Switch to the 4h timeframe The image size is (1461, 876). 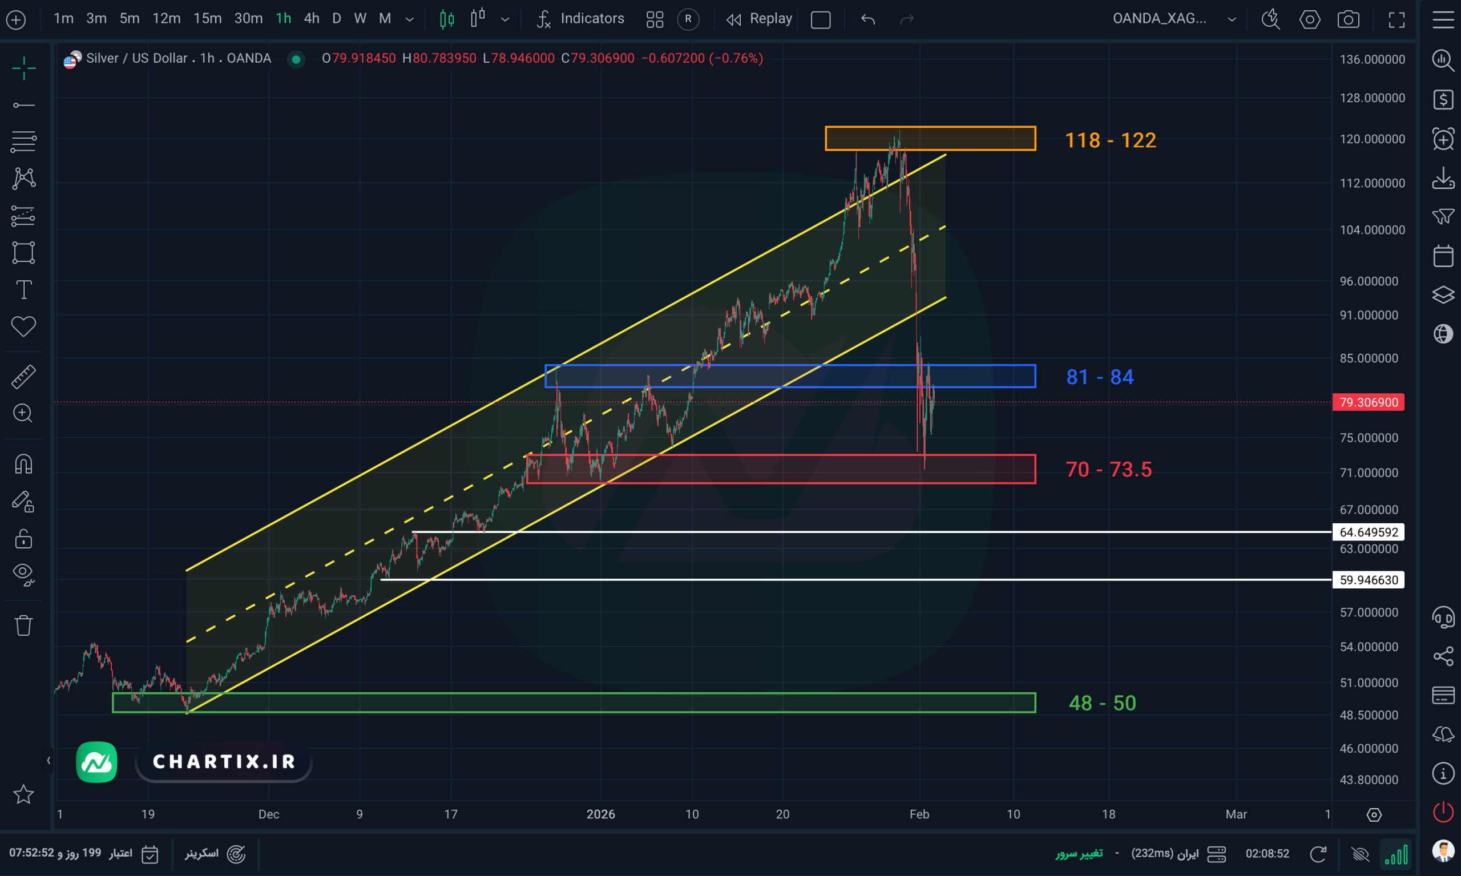click(311, 19)
